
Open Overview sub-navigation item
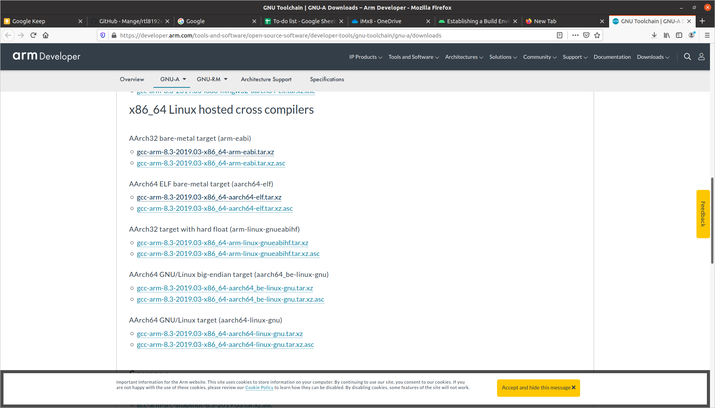coord(132,79)
